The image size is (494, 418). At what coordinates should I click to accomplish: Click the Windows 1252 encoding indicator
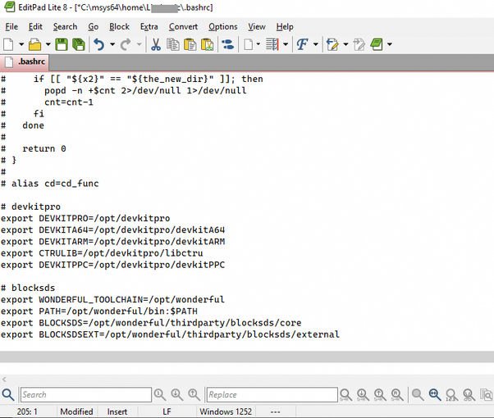(x=226, y=411)
